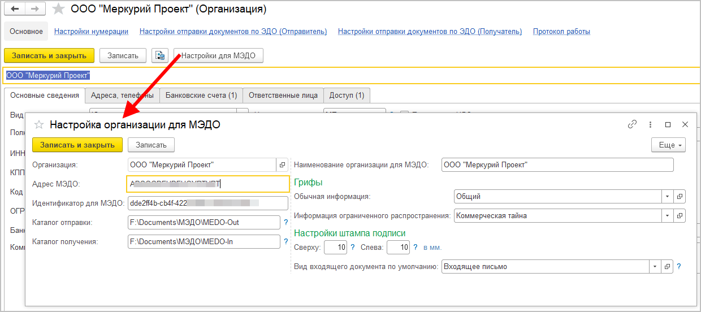The width and height of the screenshot is (701, 312).
Task: Open the Протокол работы link
Action: pyautogui.click(x=561, y=32)
